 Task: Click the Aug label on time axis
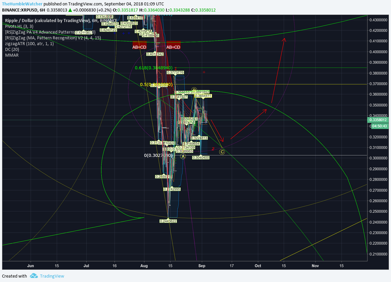point(144,266)
